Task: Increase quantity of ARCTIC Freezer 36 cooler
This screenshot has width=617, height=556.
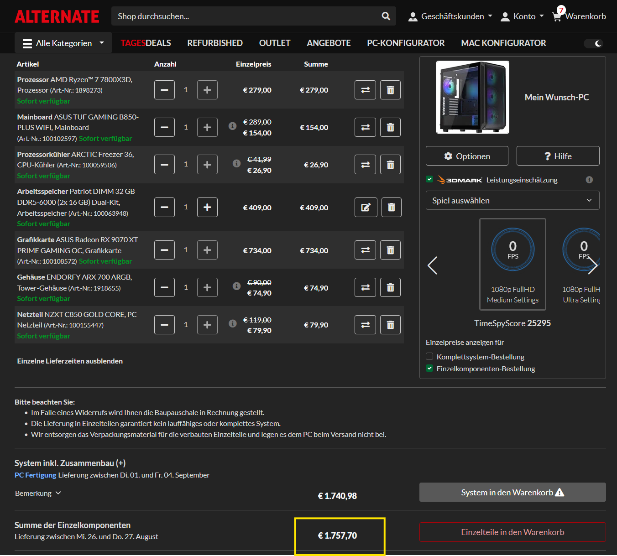Action: tap(207, 165)
